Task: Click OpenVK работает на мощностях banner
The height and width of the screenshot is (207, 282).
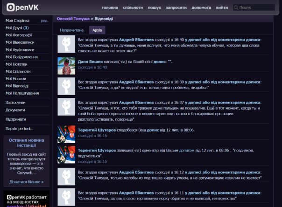Action: 27,199
